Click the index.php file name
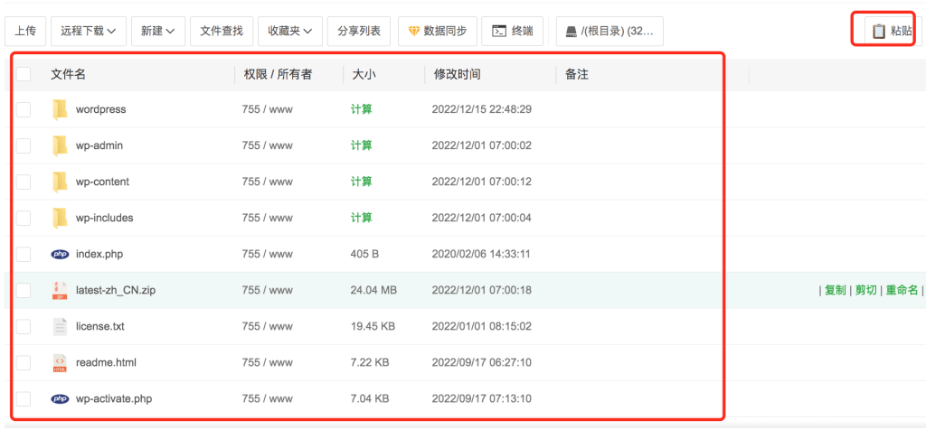The image size is (926, 430). click(99, 254)
